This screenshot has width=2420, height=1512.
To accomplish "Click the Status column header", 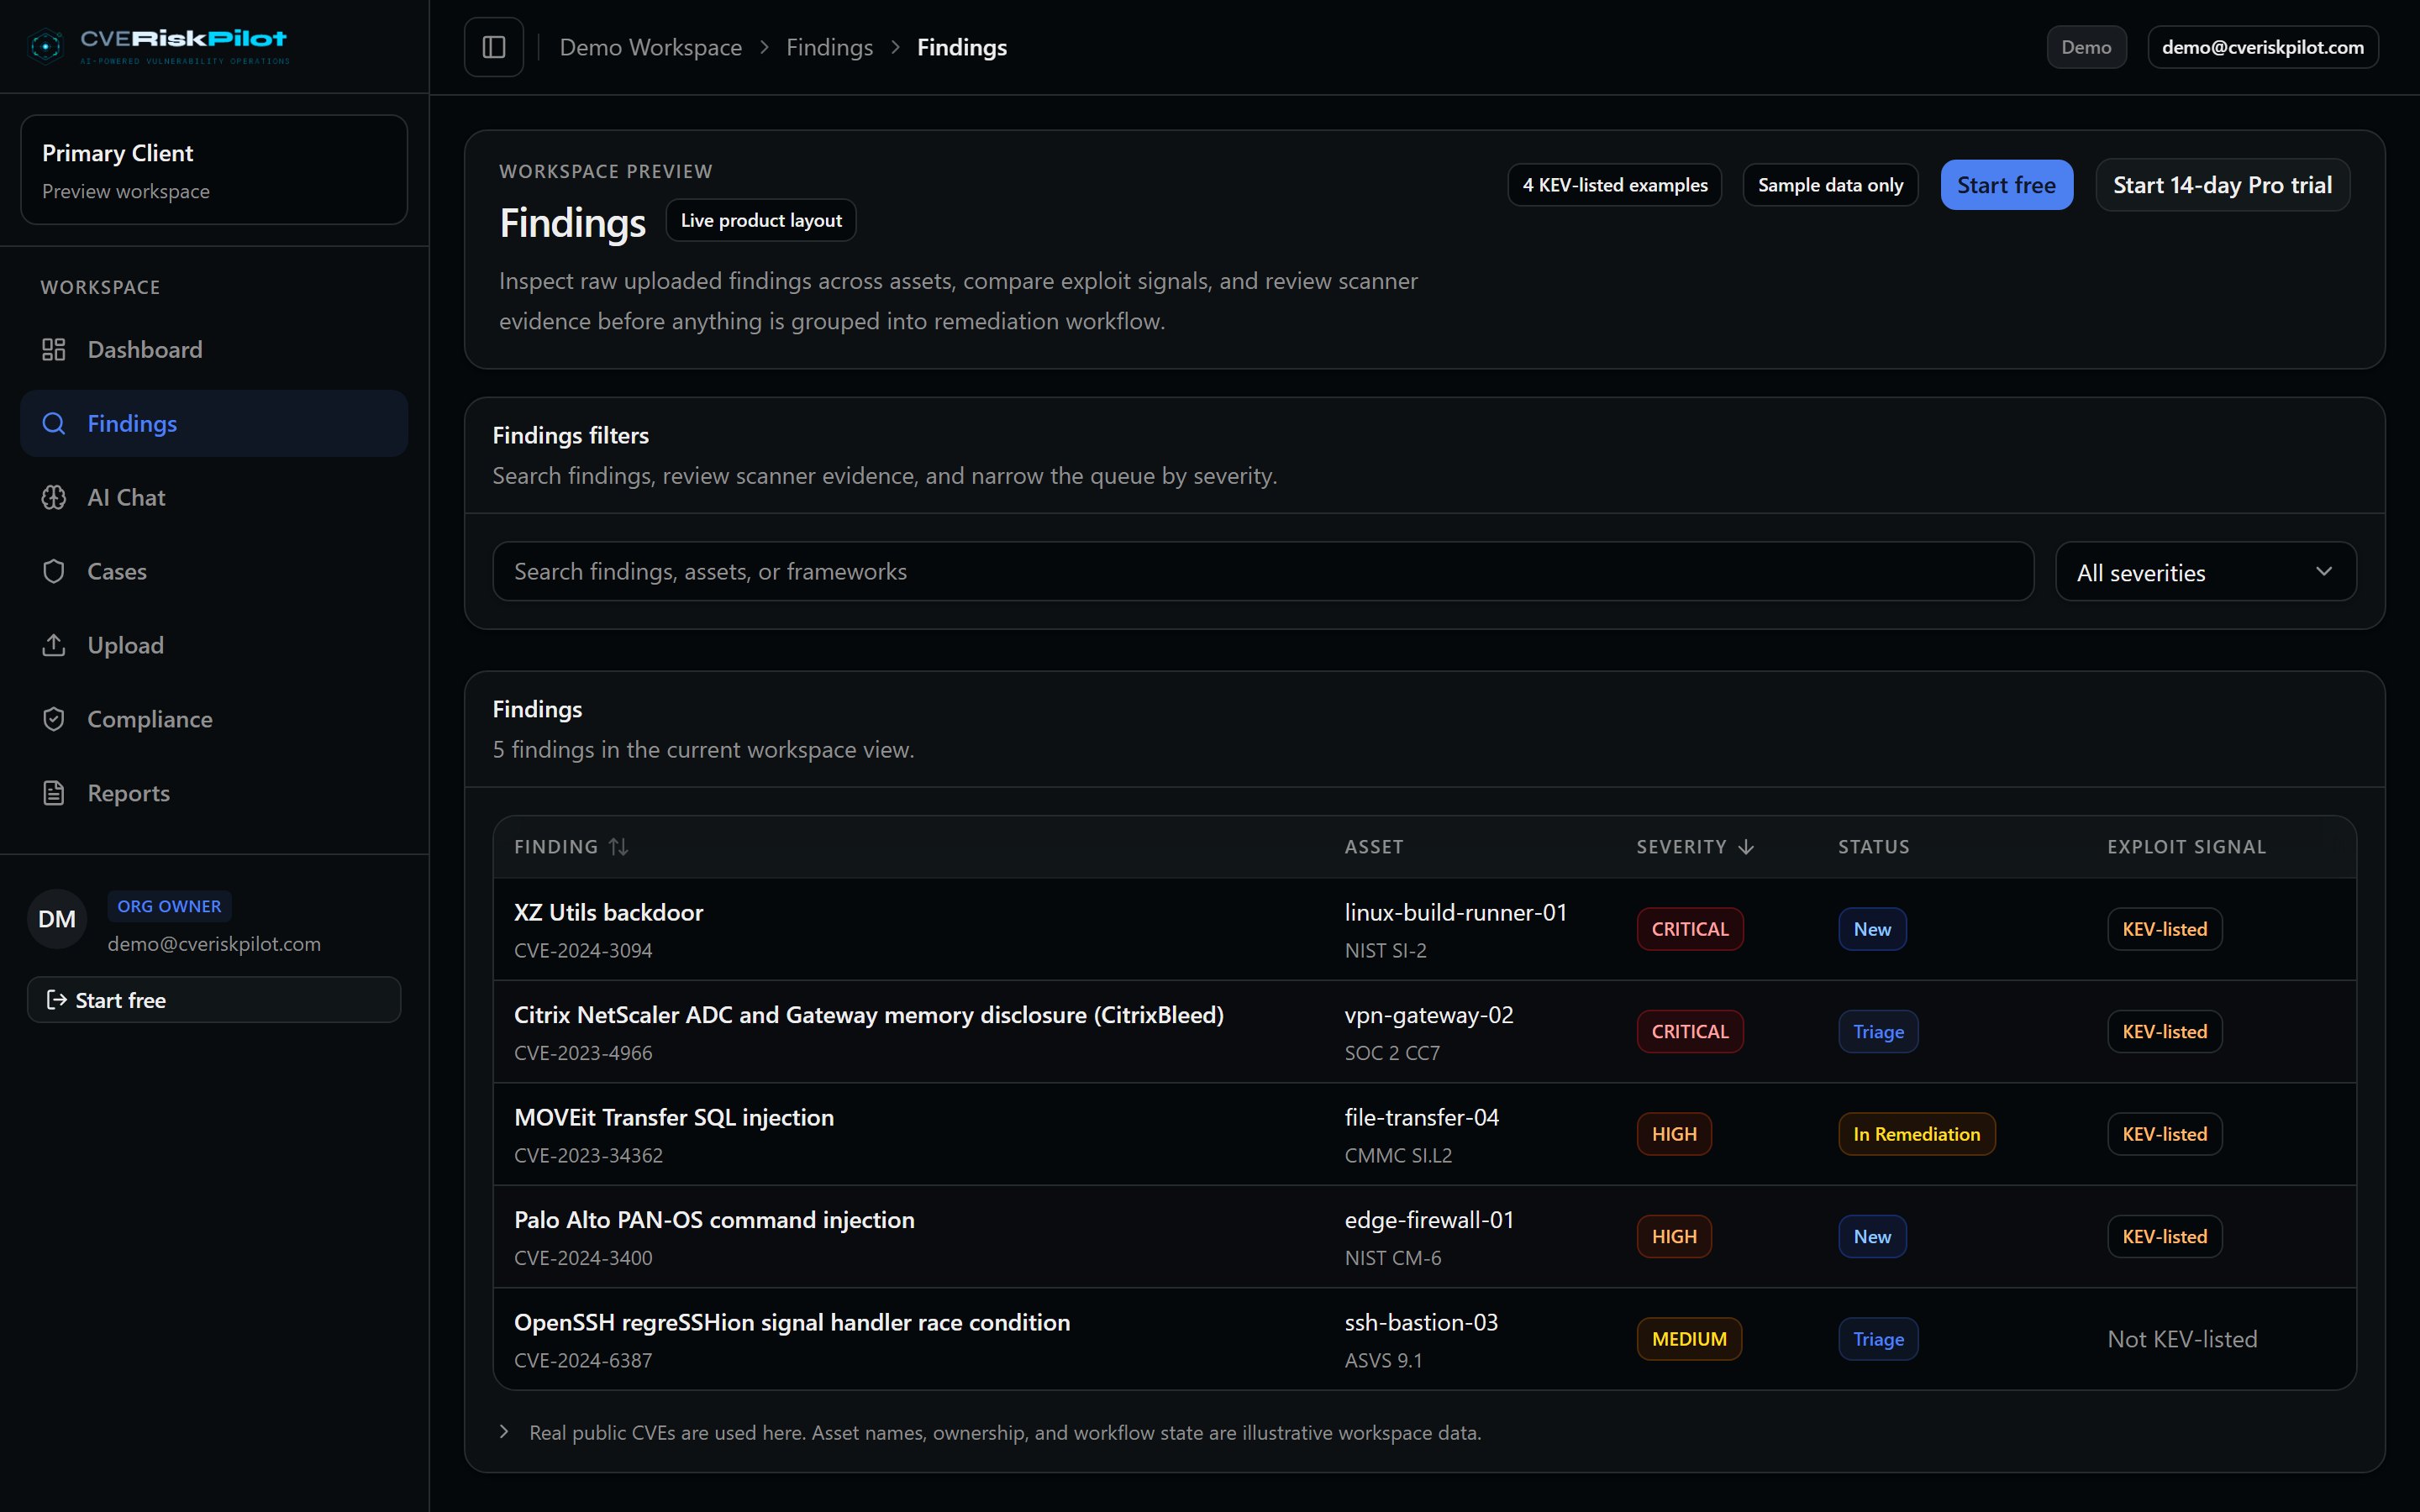I will point(1873,847).
